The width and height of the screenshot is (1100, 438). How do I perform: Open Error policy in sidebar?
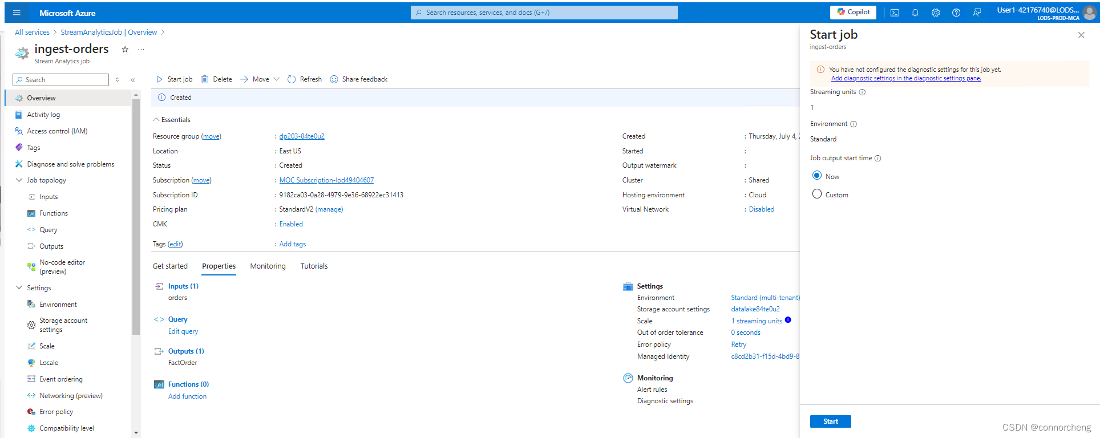pyautogui.click(x=56, y=412)
